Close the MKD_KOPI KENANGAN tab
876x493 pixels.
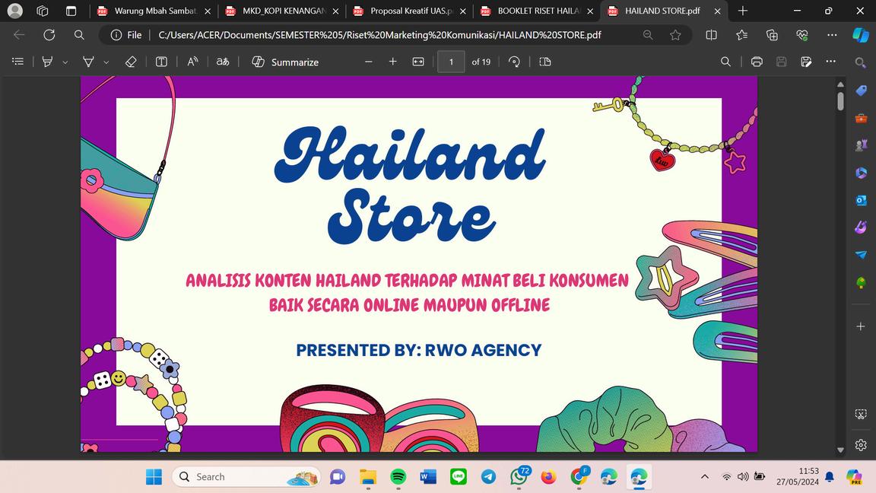click(335, 11)
